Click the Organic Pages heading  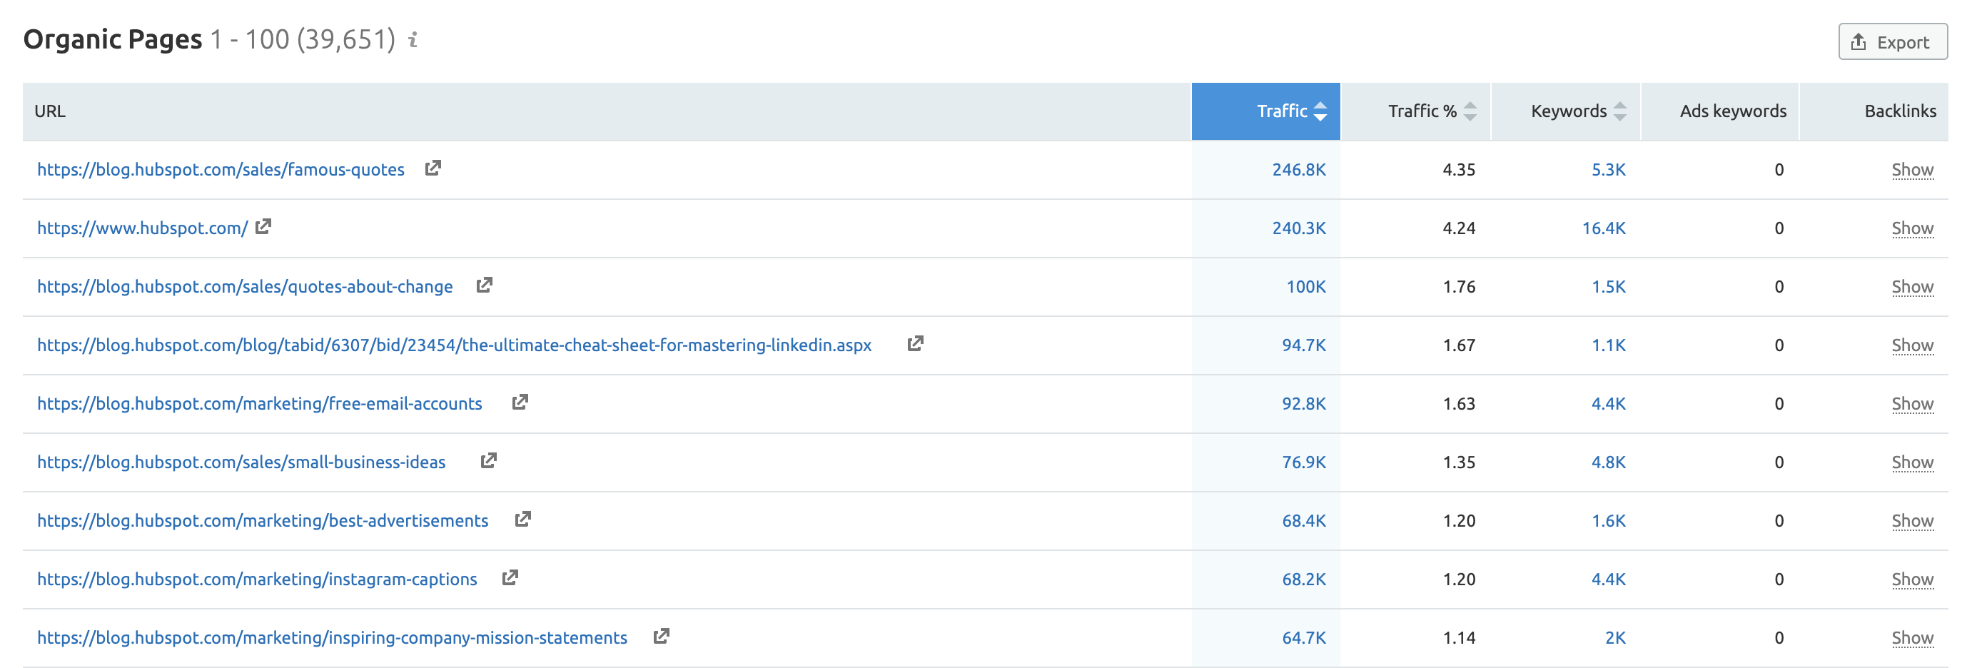(x=112, y=39)
